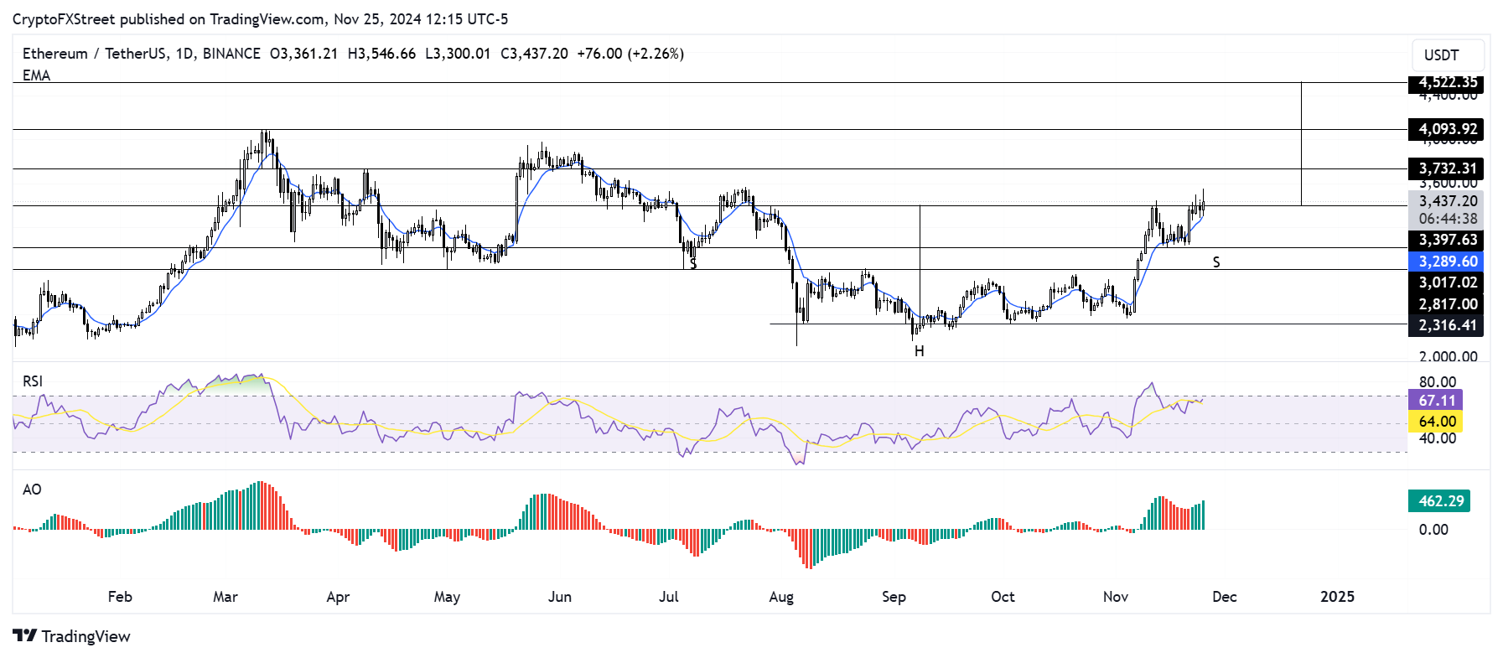Click the O3,361.21 open value
The image size is (1503, 658).
[303, 54]
